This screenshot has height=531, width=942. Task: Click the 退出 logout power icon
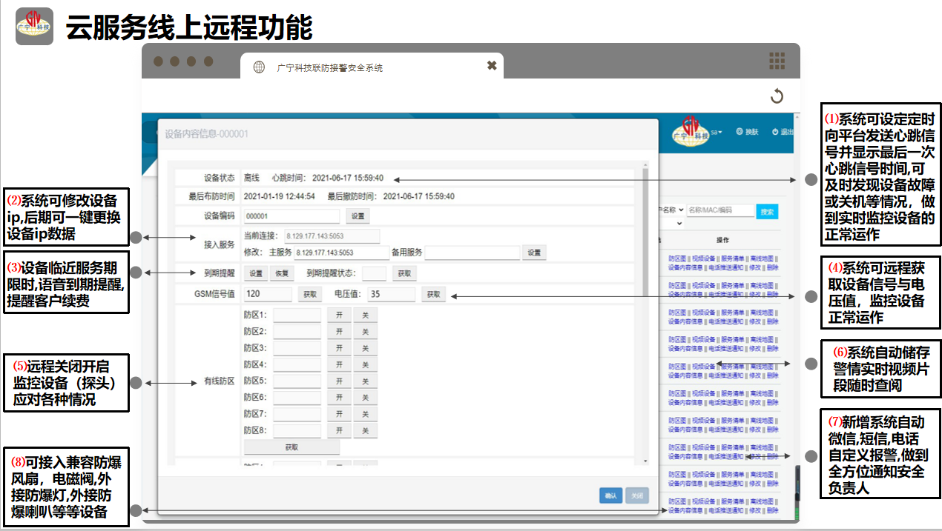click(x=775, y=132)
